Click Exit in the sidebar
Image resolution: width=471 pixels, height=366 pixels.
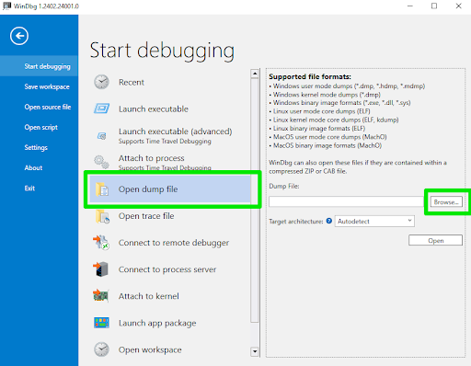click(40, 188)
